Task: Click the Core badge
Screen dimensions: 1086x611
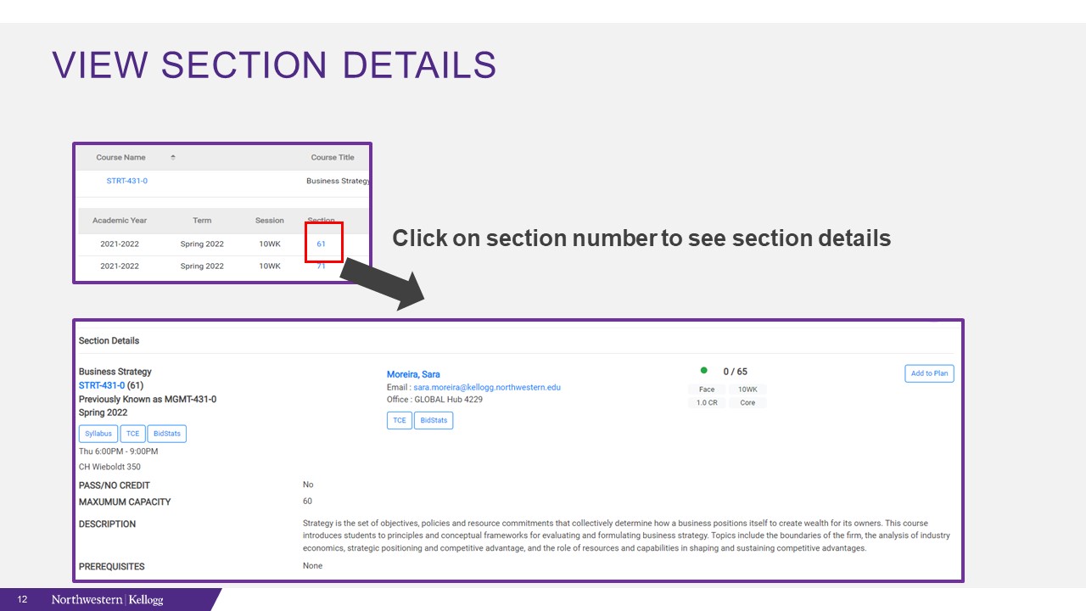Action: 747,403
